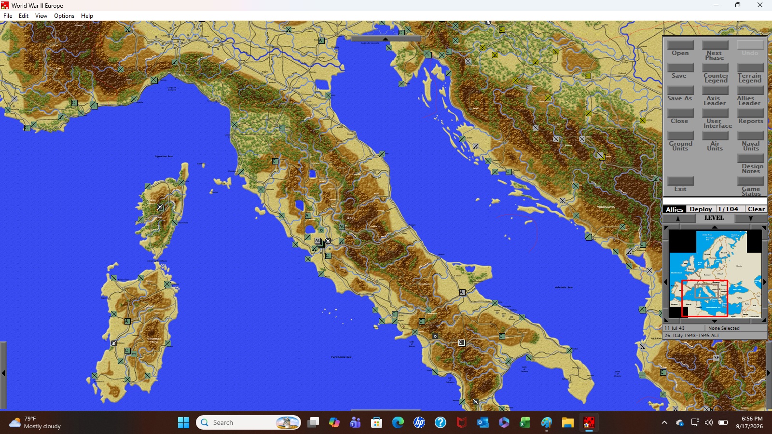
Task: Zoom map level up arrow
Action: point(678,218)
